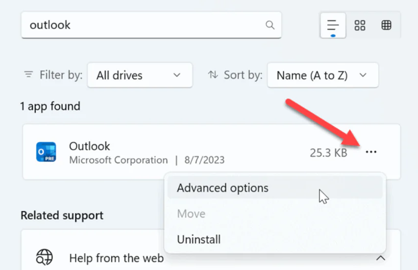Switch to the grid view layout

(360, 25)
